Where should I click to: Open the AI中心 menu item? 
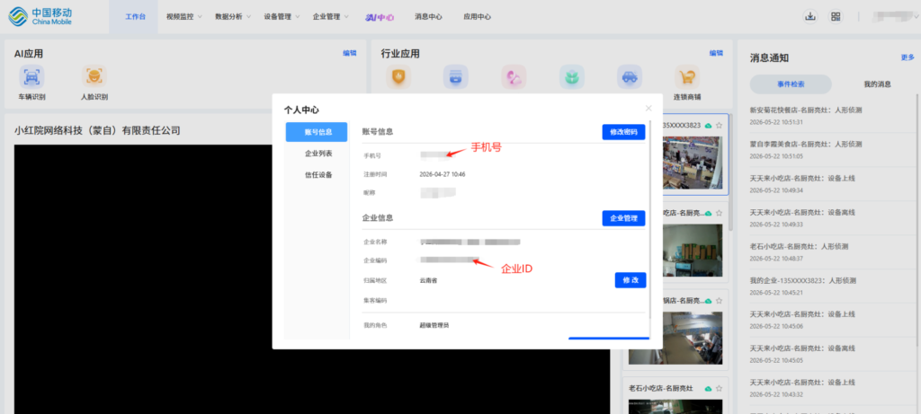[380, 17]
